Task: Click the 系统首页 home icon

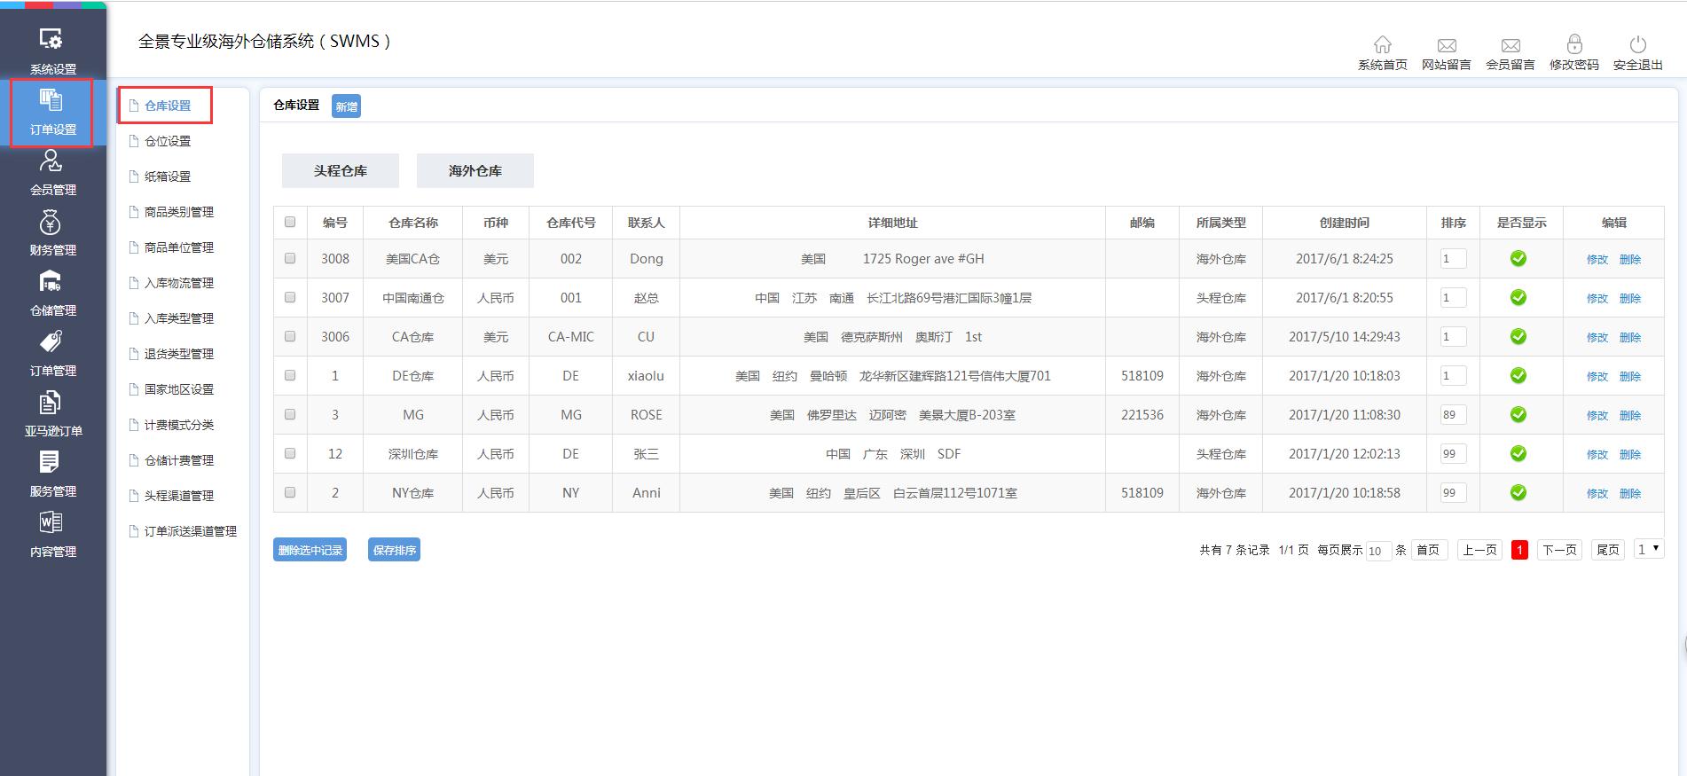Action: tap(1382, 45)
